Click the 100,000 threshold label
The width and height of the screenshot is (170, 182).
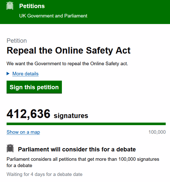157,132
